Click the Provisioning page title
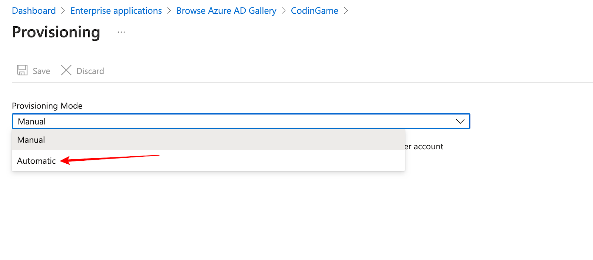Screen dimensions: 593x260 click(56, 32)
